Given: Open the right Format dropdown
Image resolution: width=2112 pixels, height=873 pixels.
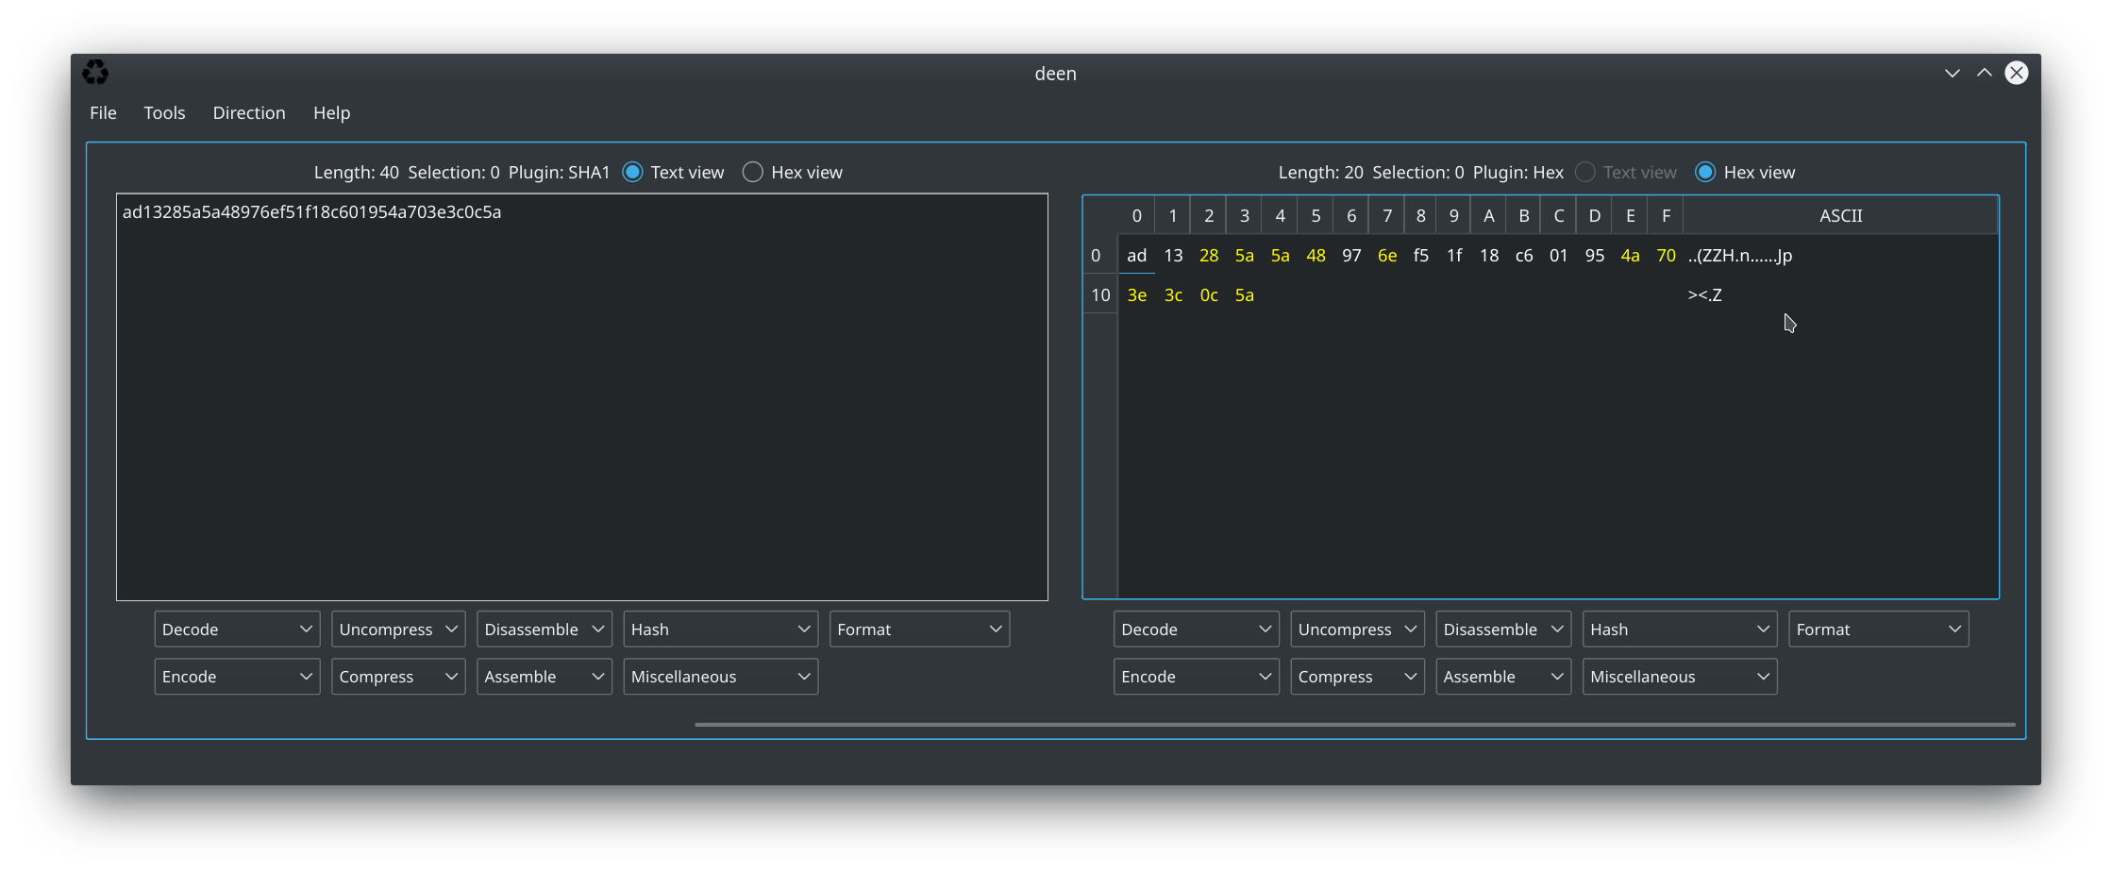Looking at the screenshot, I should click(x=1877, y=630).
